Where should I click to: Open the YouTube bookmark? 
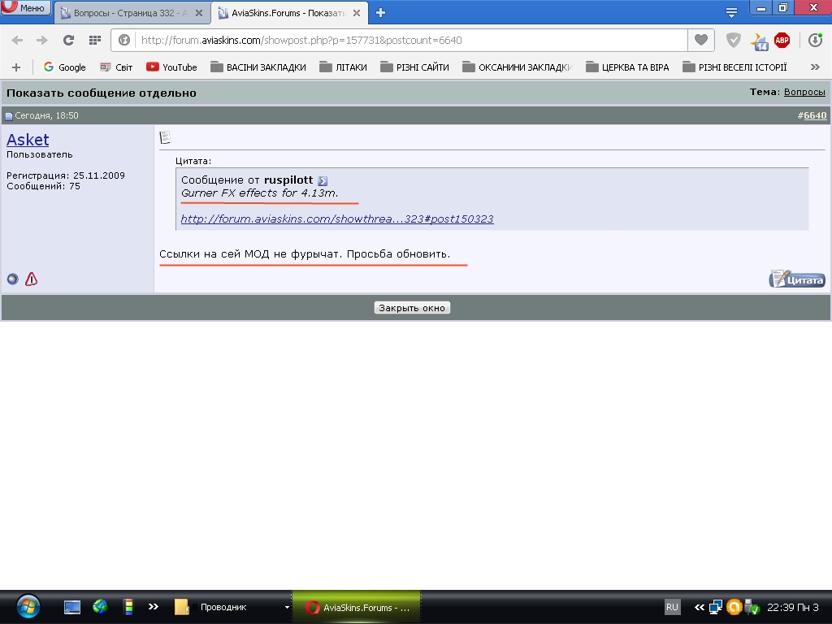pos(171,67)
